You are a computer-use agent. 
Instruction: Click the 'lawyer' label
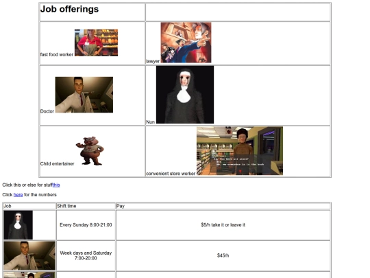pyautogui.click(x=153, y=61)
